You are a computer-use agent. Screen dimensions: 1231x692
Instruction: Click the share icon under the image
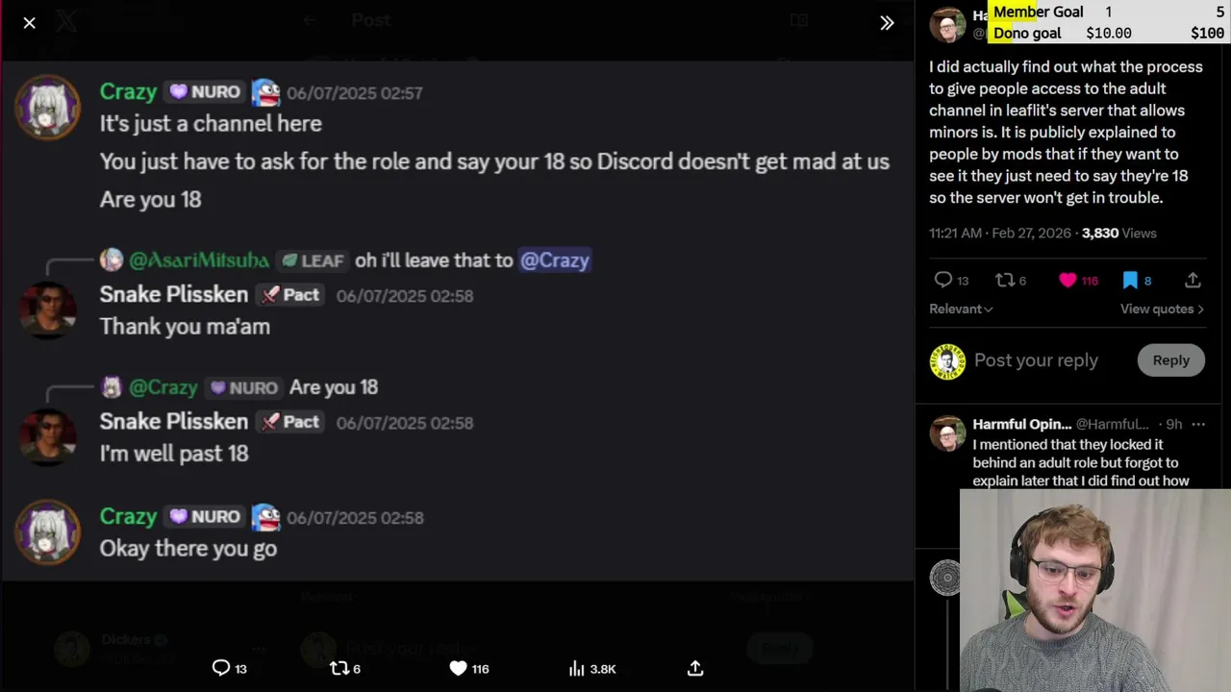[x=695, y=668]
